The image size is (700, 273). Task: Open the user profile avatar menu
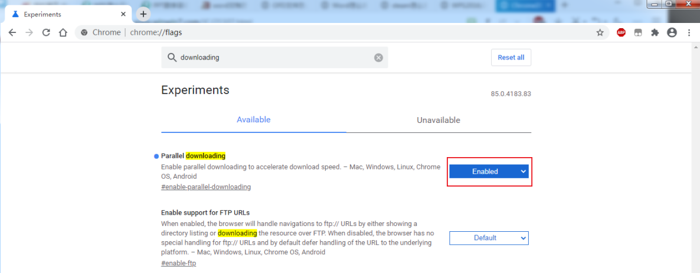pyautogui.click(x=672, y=33)
